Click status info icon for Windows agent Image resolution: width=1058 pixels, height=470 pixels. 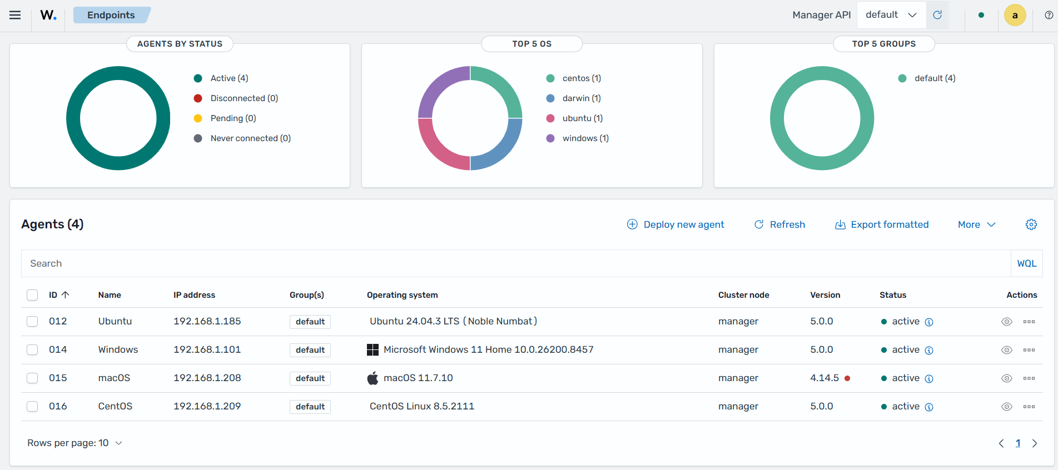929,351
